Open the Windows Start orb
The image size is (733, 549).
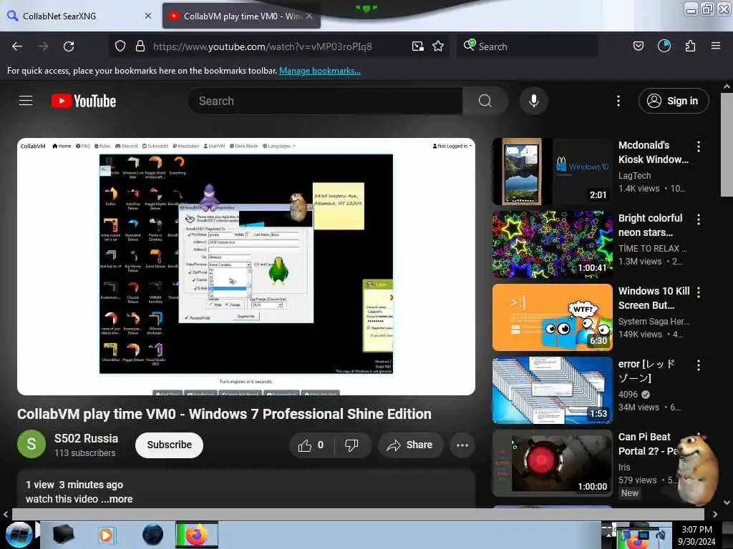coord(19,535)
